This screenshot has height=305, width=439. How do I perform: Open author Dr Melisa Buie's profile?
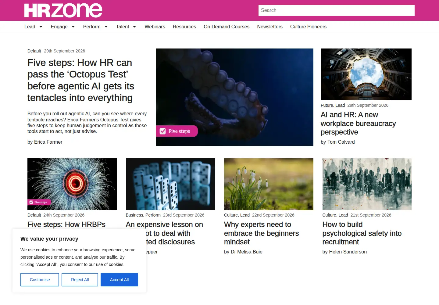[x=247, y=252]
